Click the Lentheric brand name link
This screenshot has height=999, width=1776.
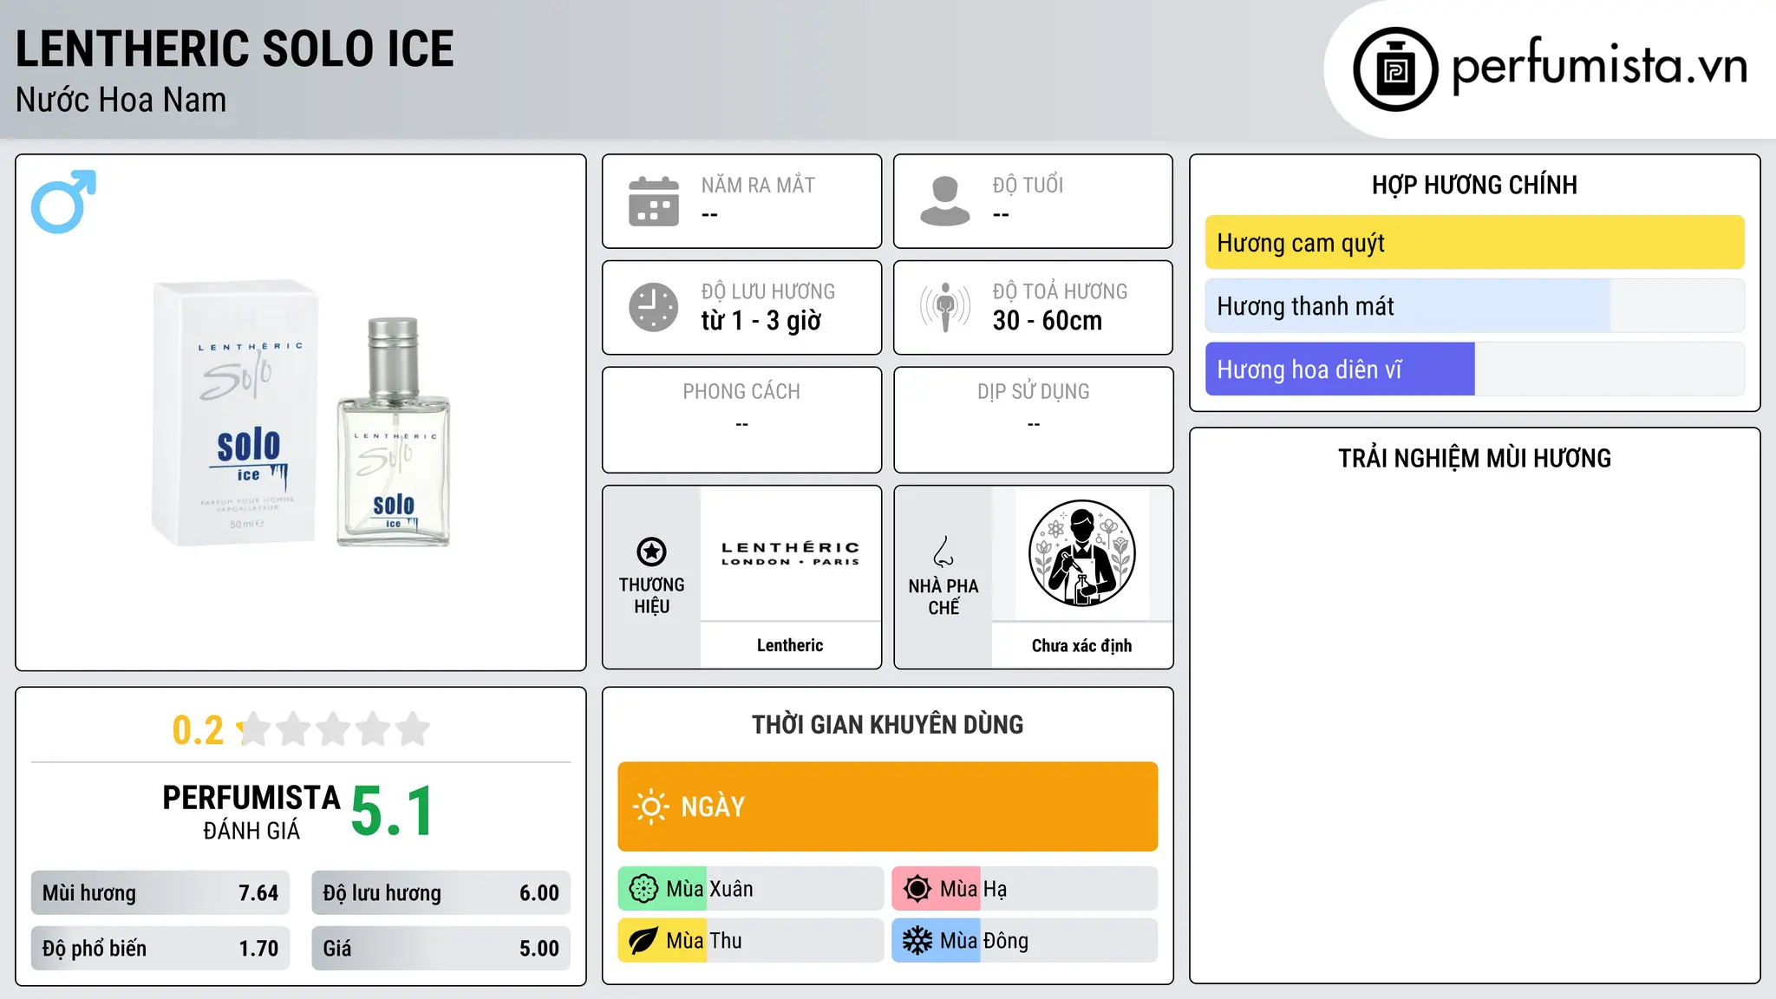point(790,645)
